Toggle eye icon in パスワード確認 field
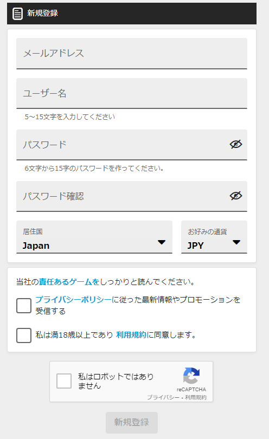The image size is (269, 439). point(236,196)
